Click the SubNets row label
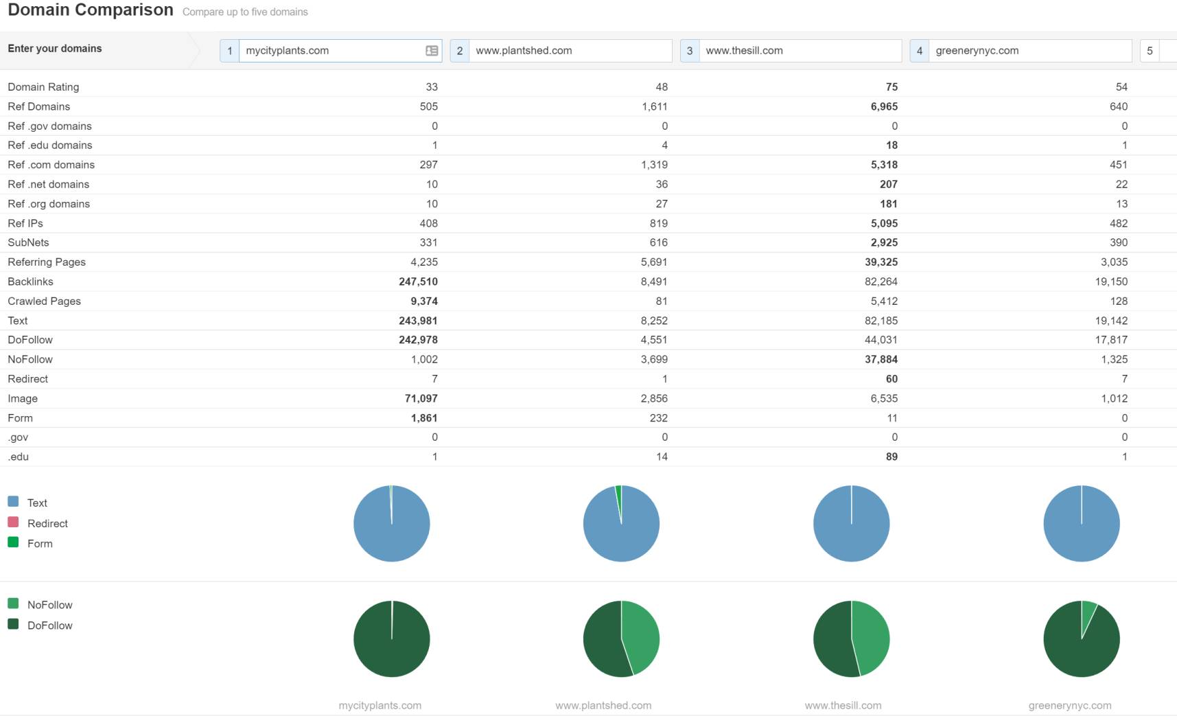The width and height of the screenshot is (1177, 725). click(x=28, y=242)
